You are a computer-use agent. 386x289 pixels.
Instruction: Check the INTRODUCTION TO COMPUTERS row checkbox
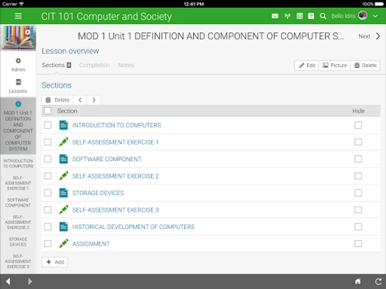click(x=48, y=125)
